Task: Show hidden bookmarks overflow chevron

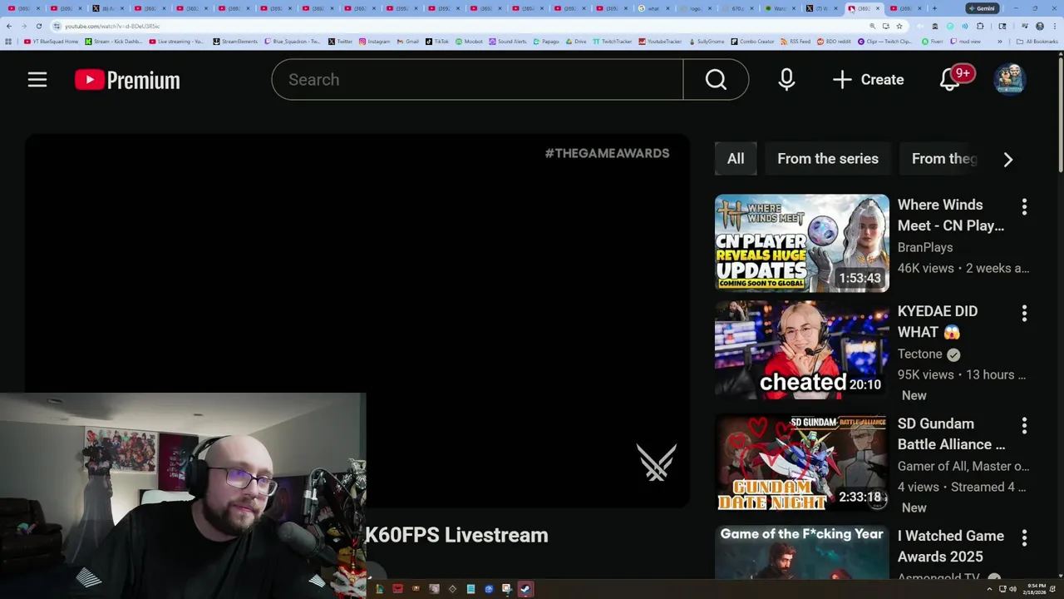Action: pos(1000,42)
